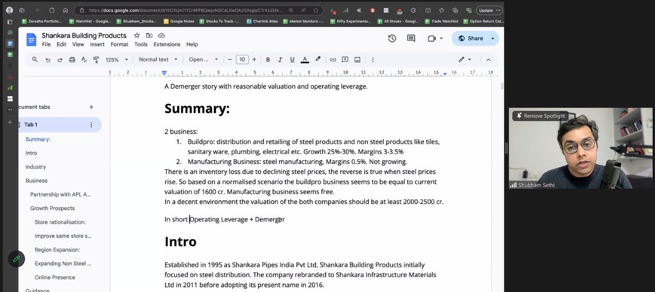Click the browser Update button
This screenshot has width=655, height=292.
click(489, 10)
